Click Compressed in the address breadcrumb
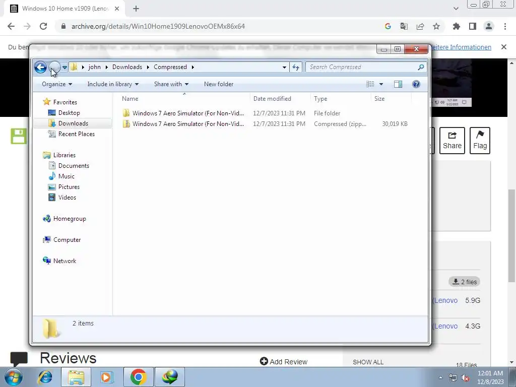This screenshot has height=387, width=516. (x=170, y=67)
